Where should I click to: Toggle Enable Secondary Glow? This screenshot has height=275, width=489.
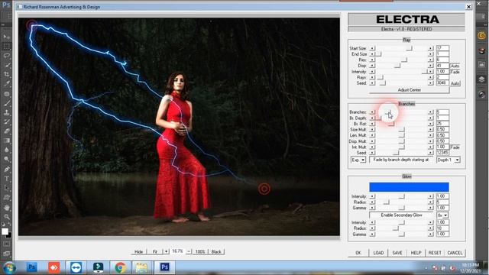[401, 215]
